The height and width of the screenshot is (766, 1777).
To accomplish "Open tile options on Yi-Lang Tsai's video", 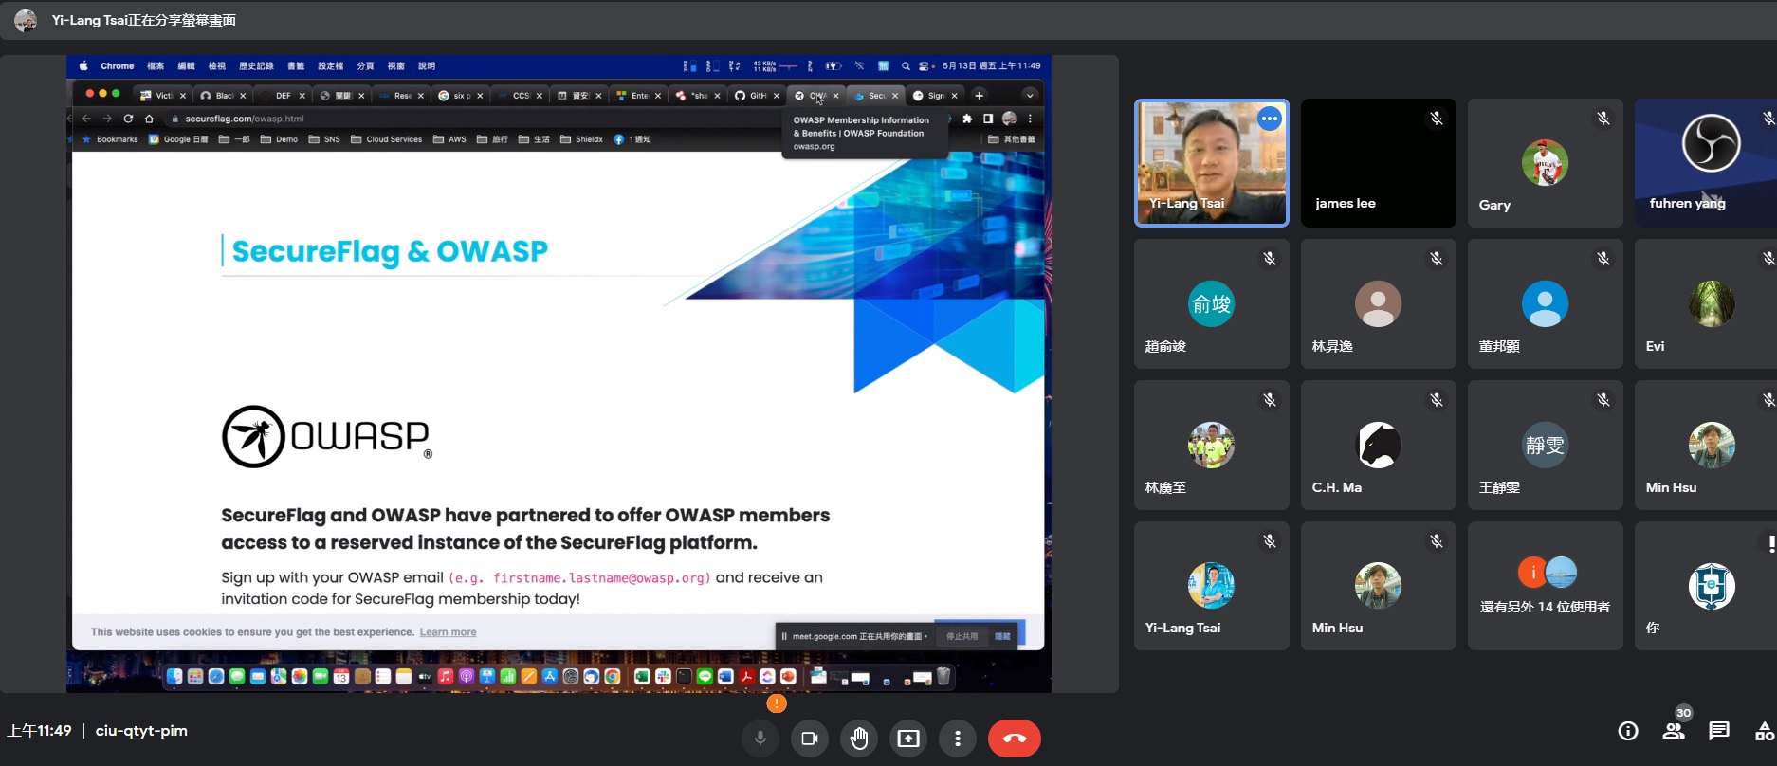I will pos(1270,119).
